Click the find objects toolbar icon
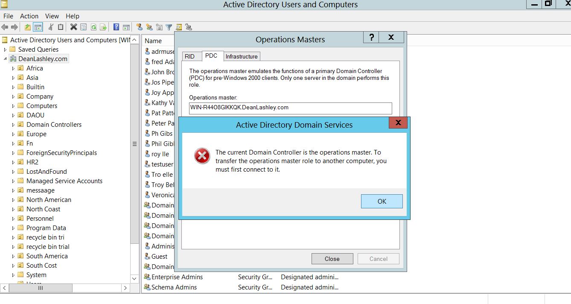Image resolution: width=571 pixels, height=304 pixels. (179, 27)
